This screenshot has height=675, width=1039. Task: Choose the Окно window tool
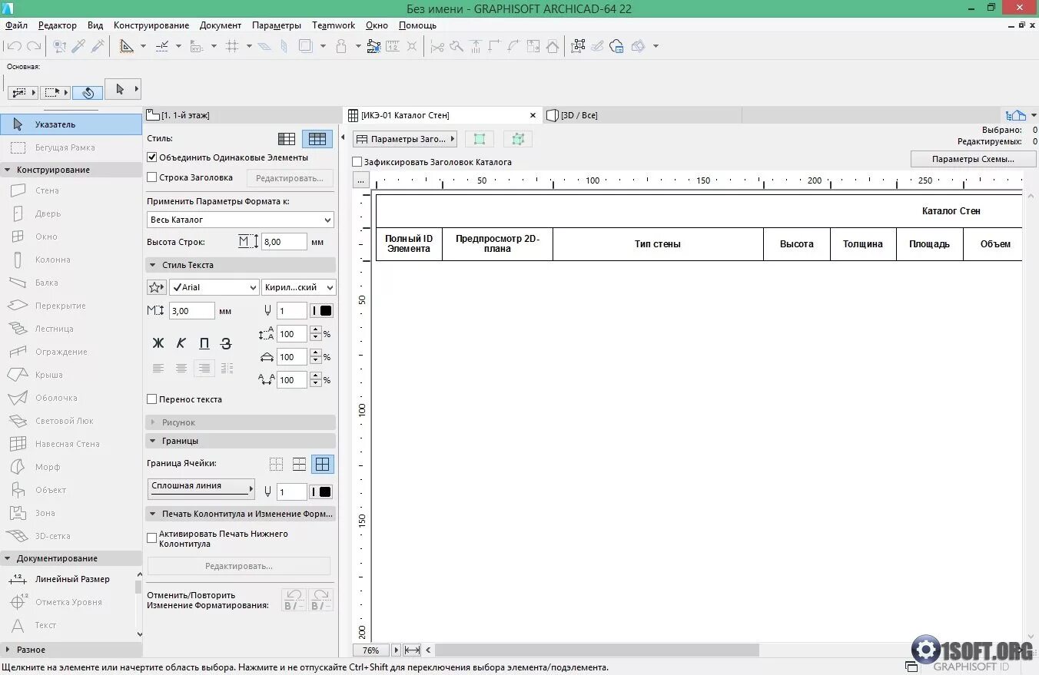tap(71, 237)
